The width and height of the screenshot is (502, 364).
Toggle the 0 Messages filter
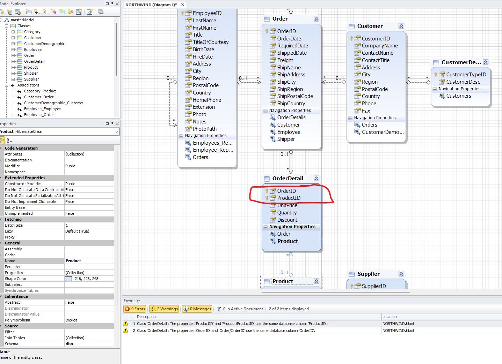pyautogui.click(x=197, y=309)
